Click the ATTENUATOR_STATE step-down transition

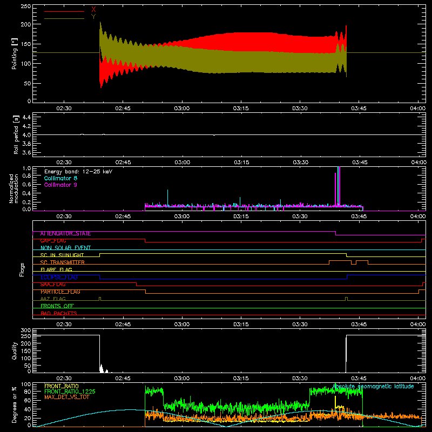[x=336, y=233]
